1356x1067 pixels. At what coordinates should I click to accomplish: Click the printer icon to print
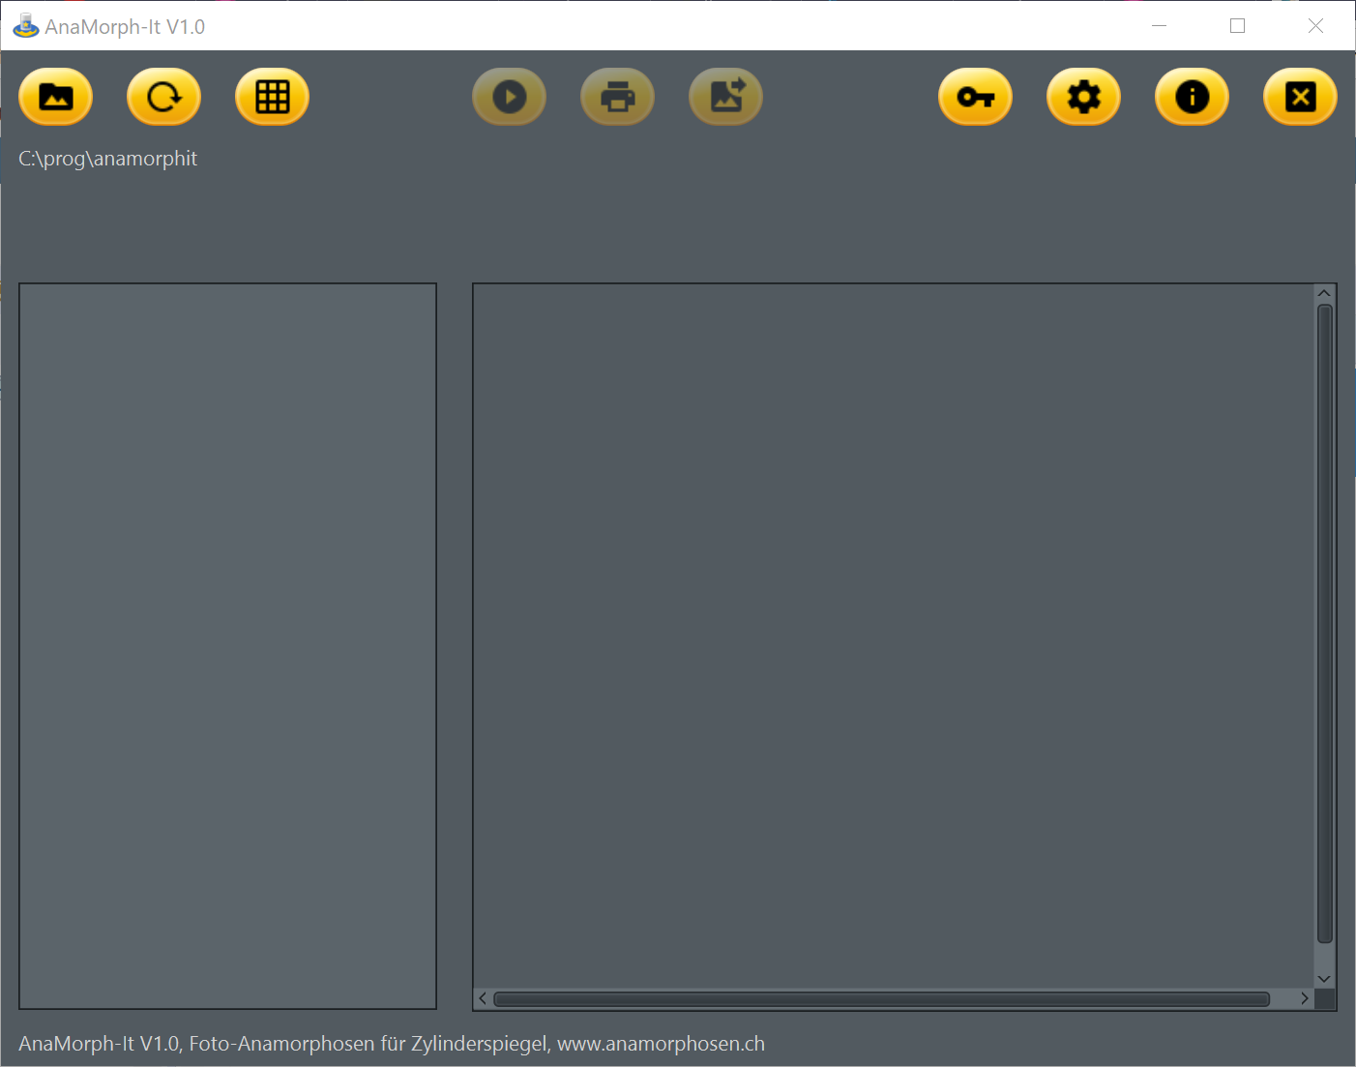(x=617, y=97)
